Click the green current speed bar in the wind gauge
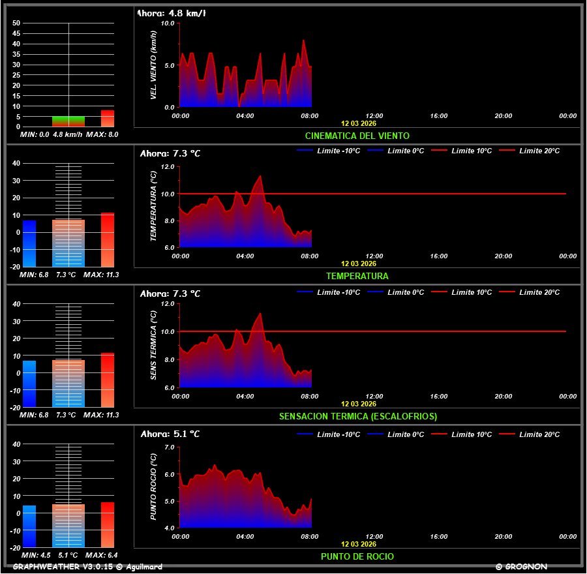 coord(68,121)
